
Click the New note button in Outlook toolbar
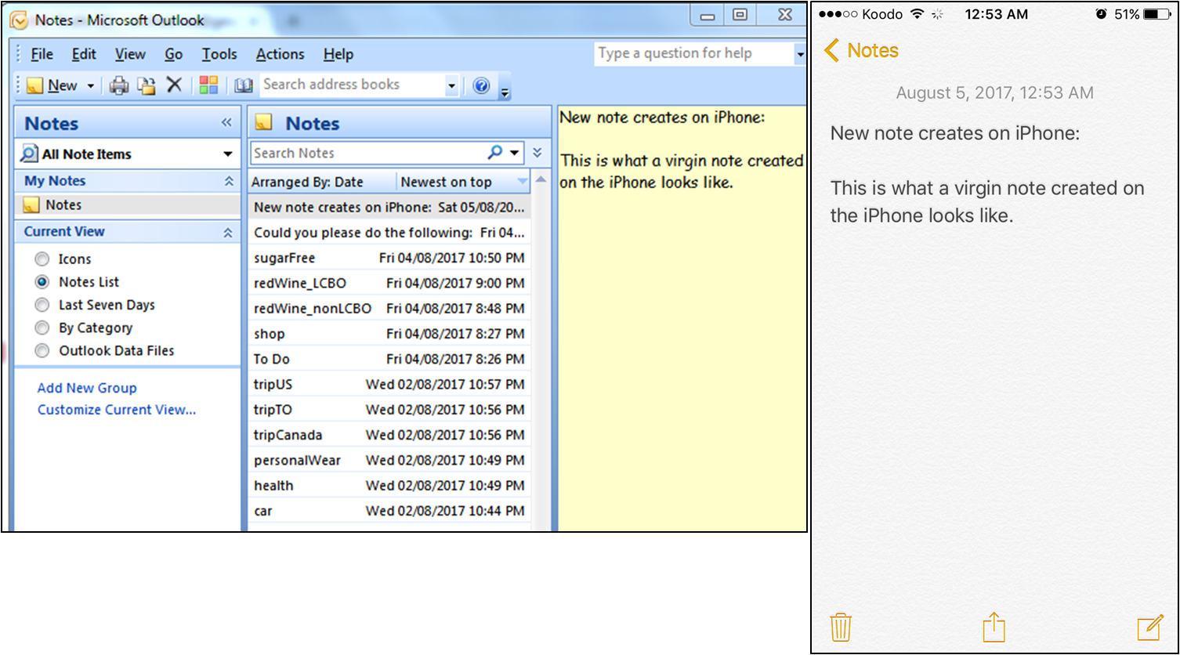point(52,85)
